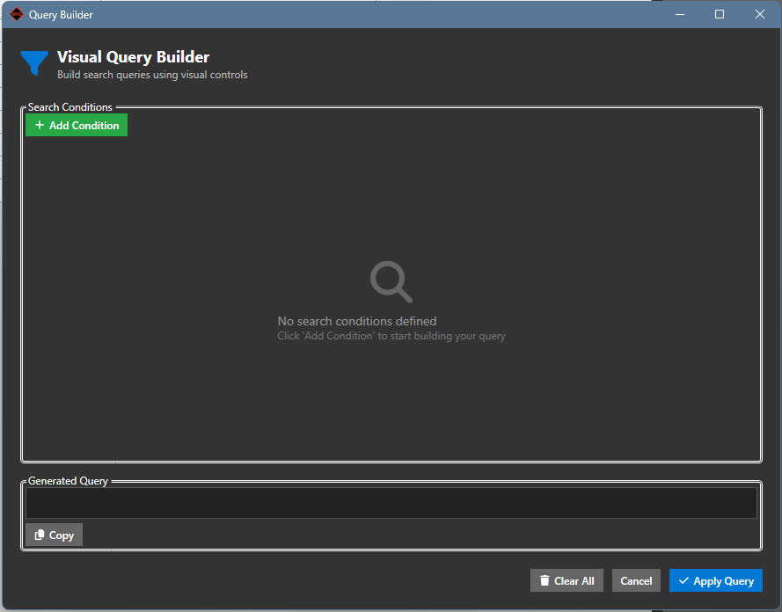
Task: Click the blue funnel filter icon
Action: pyautogui.click(x=34, y=62)
